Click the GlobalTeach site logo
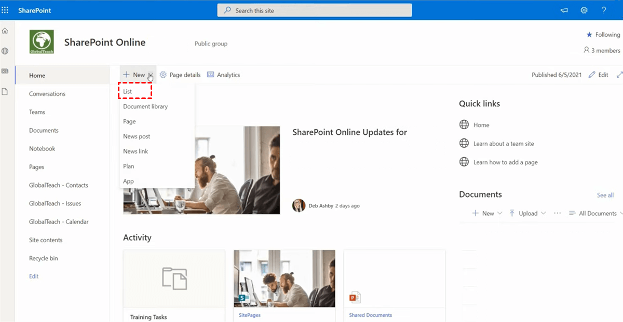 click(x=42, y=43)
